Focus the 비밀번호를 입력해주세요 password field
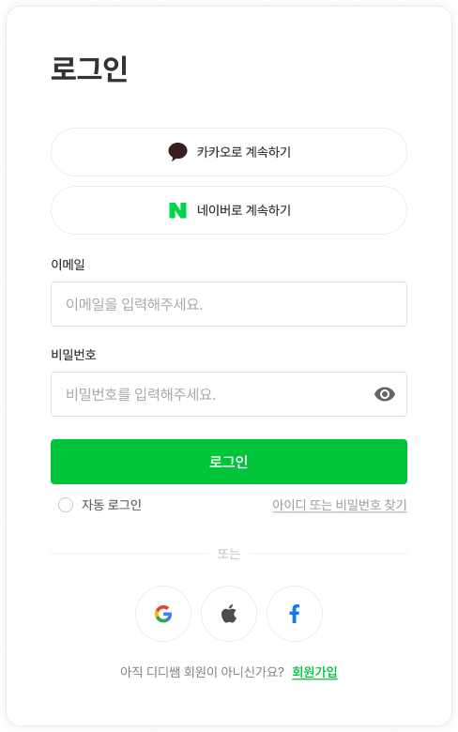Image resolution: width=458 pixels, height=732 pixels. [229, 394]
